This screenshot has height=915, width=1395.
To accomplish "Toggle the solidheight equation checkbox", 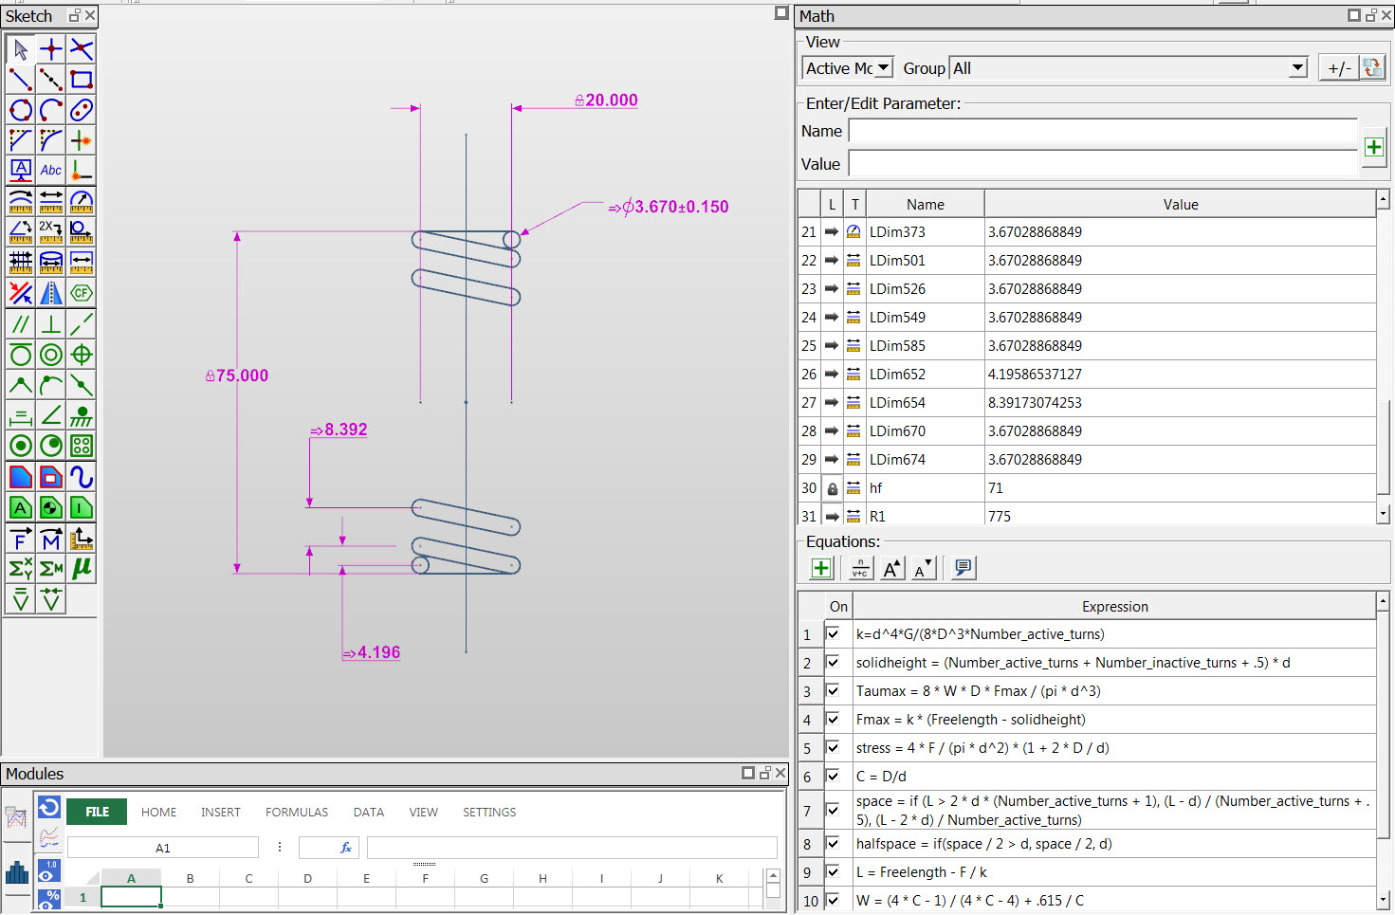I will (x=833, y=662).
